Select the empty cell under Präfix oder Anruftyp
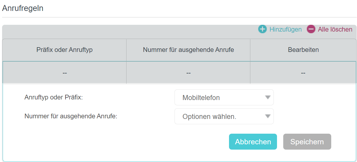The image size is (357, 162). 65,73
